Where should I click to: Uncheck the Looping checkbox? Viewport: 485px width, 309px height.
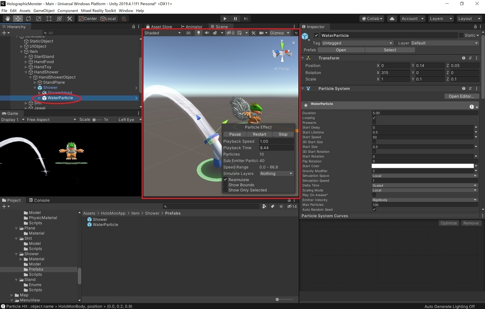coord(374,118)
